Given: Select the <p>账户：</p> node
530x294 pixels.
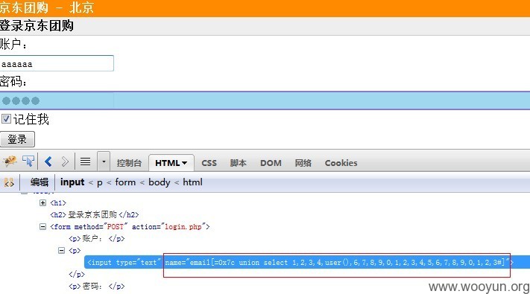Looking at the screenshot, I should (x=97, y=239).
